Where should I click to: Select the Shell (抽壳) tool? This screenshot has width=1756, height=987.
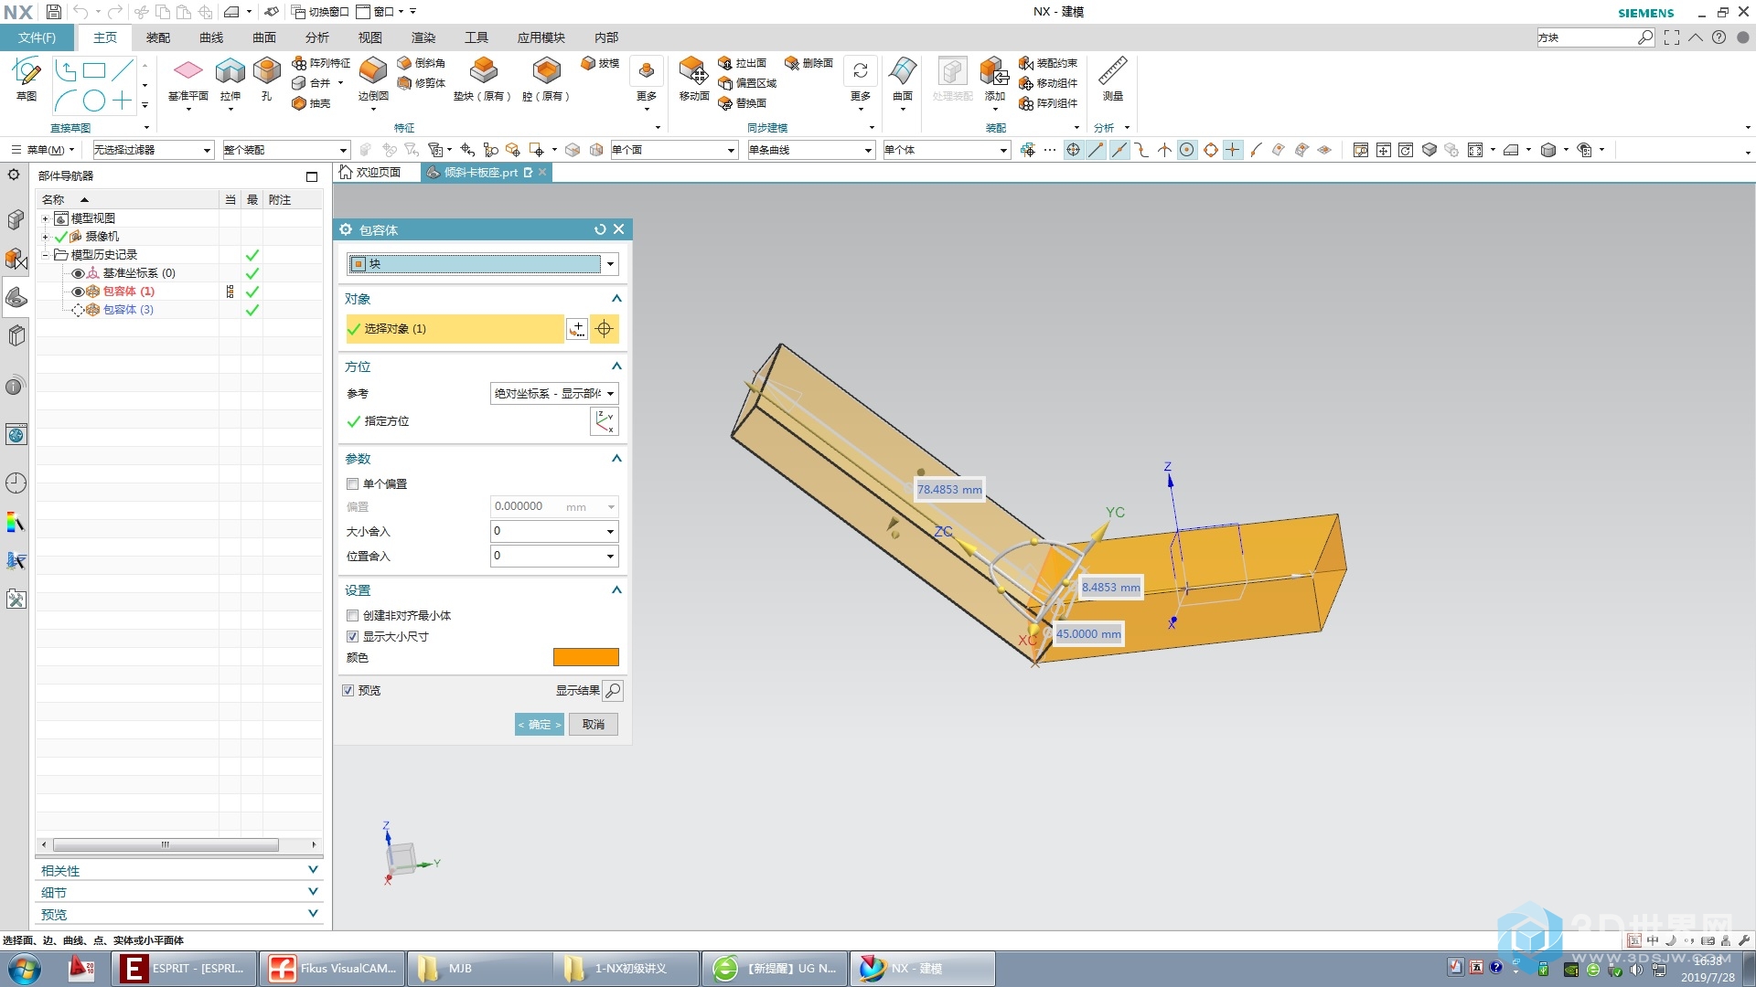coord(311,103)
